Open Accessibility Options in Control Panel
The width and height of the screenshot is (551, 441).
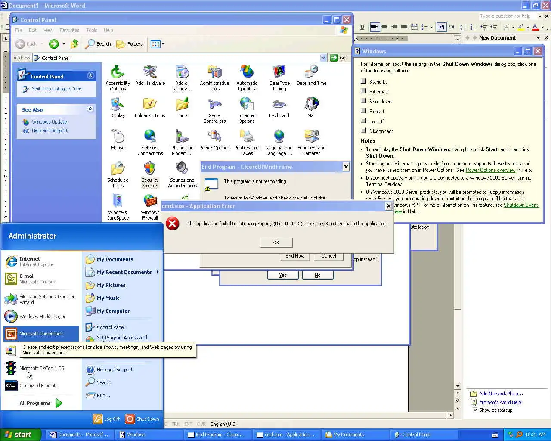coord(118,78)
